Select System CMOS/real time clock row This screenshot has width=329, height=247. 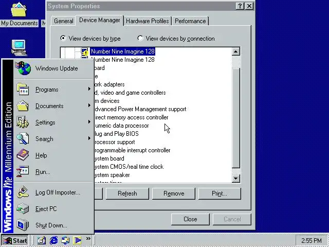pos(129,167)
